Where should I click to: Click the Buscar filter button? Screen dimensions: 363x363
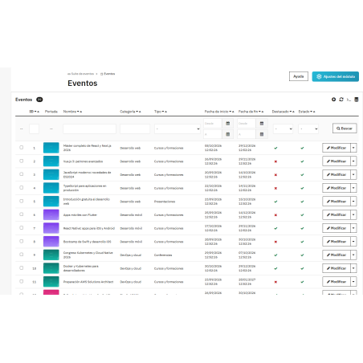(x=345, y=128)
